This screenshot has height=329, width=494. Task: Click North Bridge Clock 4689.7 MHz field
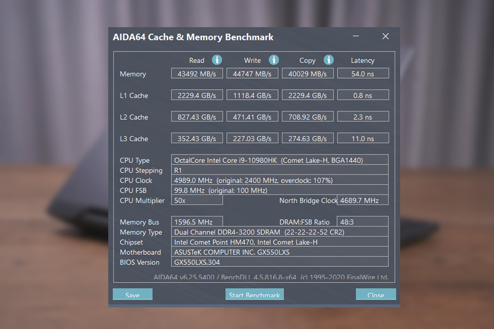(x=362, y=200)
